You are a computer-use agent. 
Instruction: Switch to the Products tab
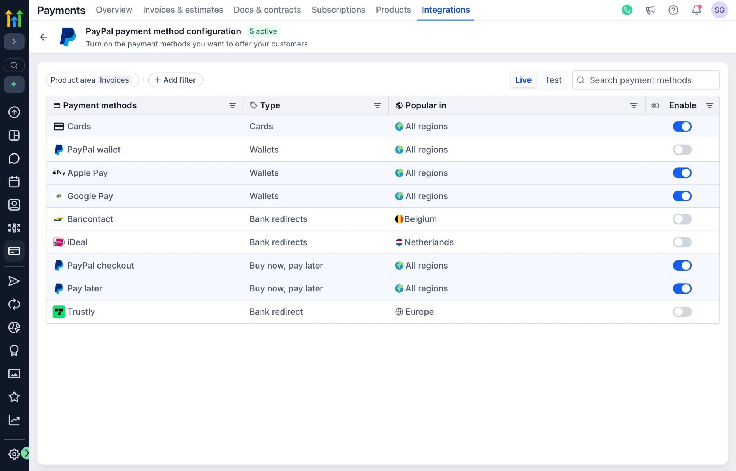pos(393,10)
